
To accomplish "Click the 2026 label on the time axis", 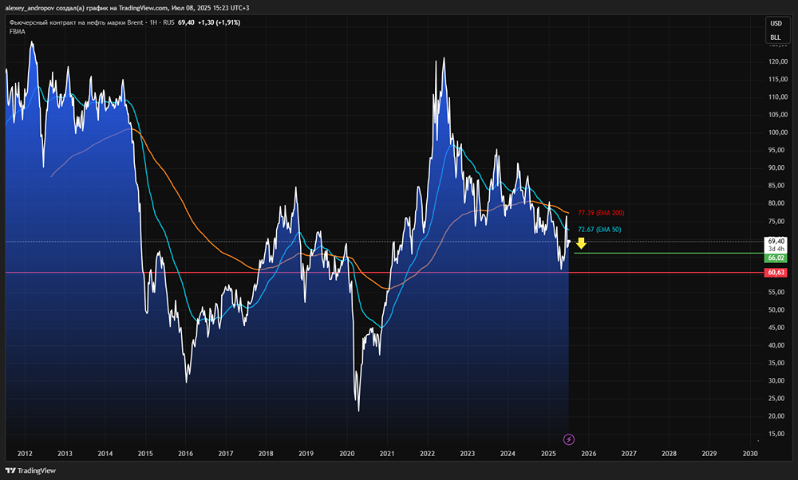I will click(589, 454).
